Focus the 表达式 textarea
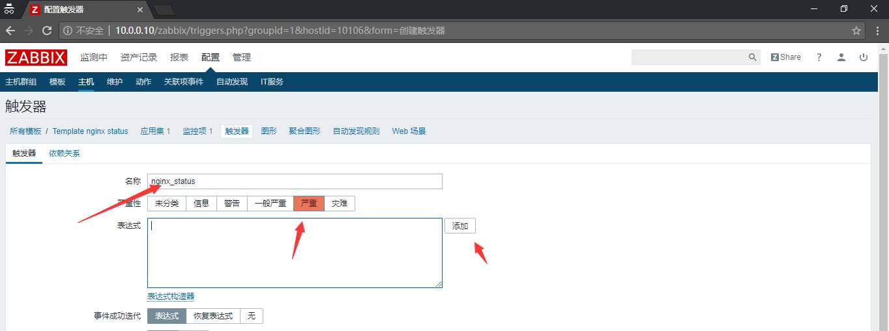 295,253
